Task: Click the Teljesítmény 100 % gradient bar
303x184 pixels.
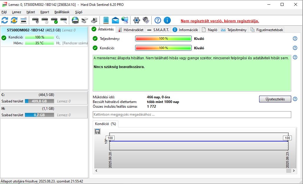Action: 163,38
